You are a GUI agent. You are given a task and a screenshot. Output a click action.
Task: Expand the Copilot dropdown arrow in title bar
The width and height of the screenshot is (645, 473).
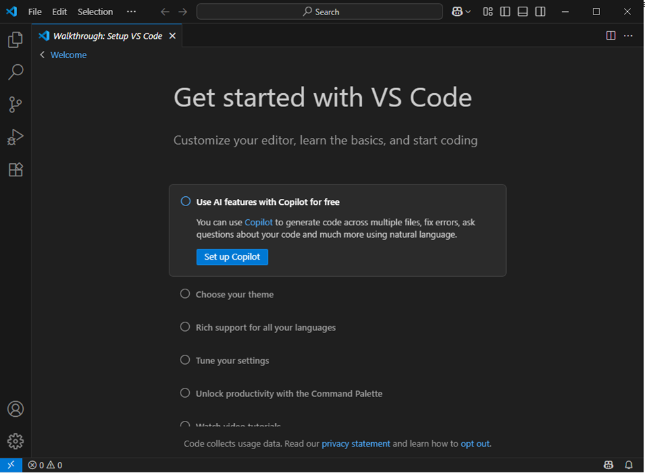click(468, 12)
